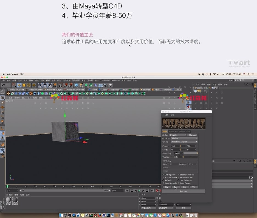Open Edit menu in NitroBlast window
Screen dimensions: 257x218
(166, 115)
